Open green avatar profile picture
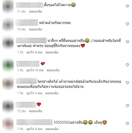132x133 pixels. [8, 65]
